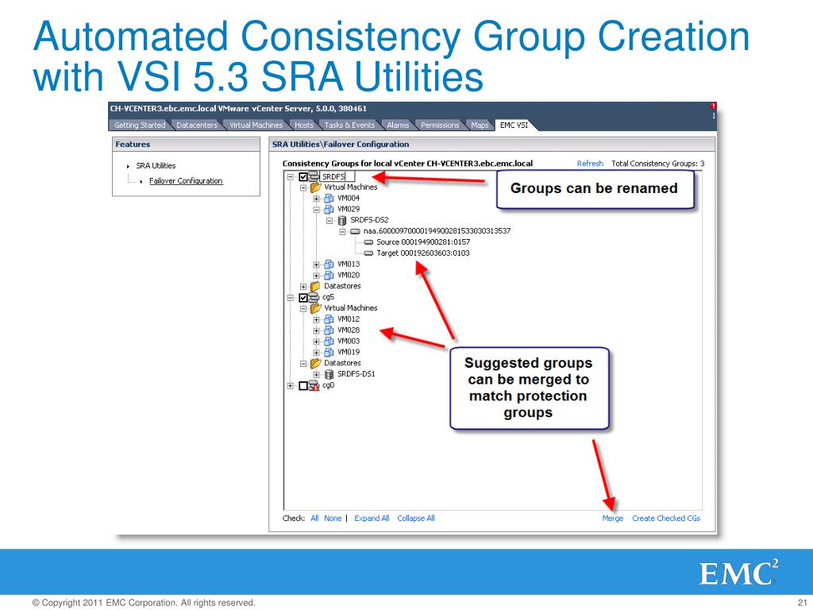Screen dimensions: 813x610
Task: Click the VM020 virtual machine icon
Action: [x=329, y=275]
